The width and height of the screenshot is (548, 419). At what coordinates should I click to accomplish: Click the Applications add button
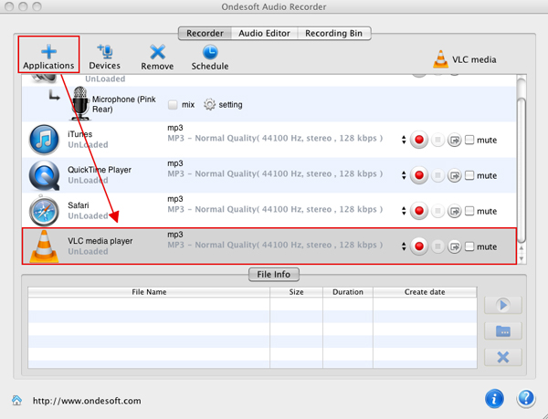(x=48, y=55)
